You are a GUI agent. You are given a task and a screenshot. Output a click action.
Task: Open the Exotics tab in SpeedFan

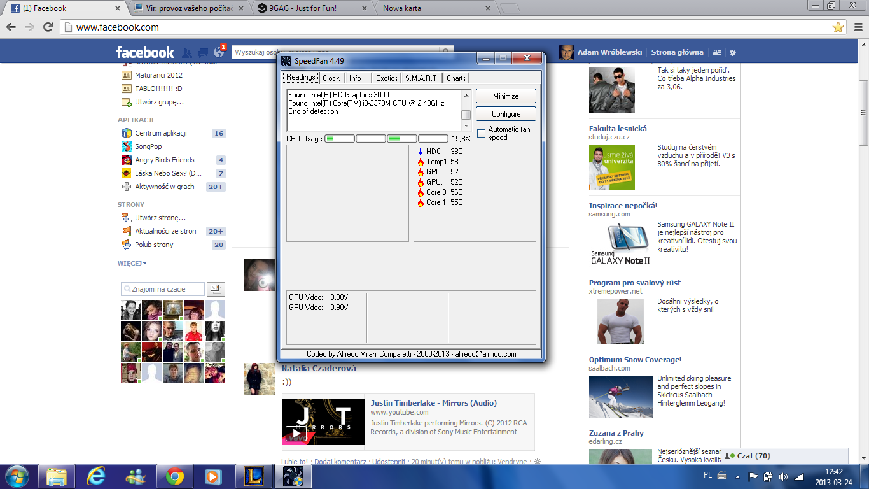[x=387, y=78]
